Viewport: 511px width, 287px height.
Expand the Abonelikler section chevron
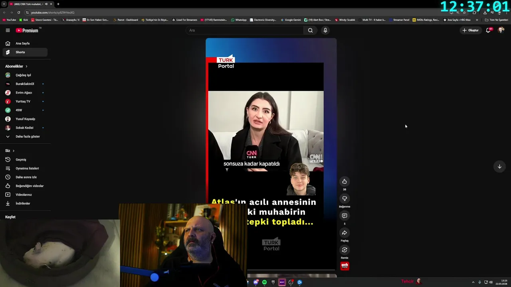27,66
